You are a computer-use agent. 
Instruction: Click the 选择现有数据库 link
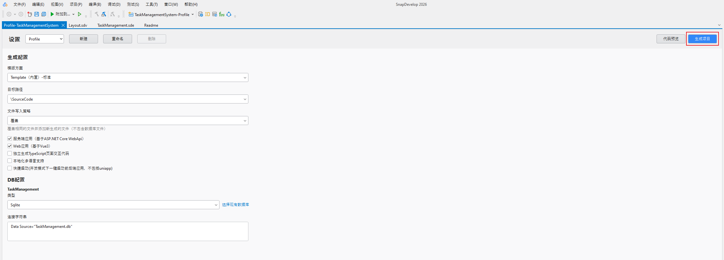click(x=236, y=205)
